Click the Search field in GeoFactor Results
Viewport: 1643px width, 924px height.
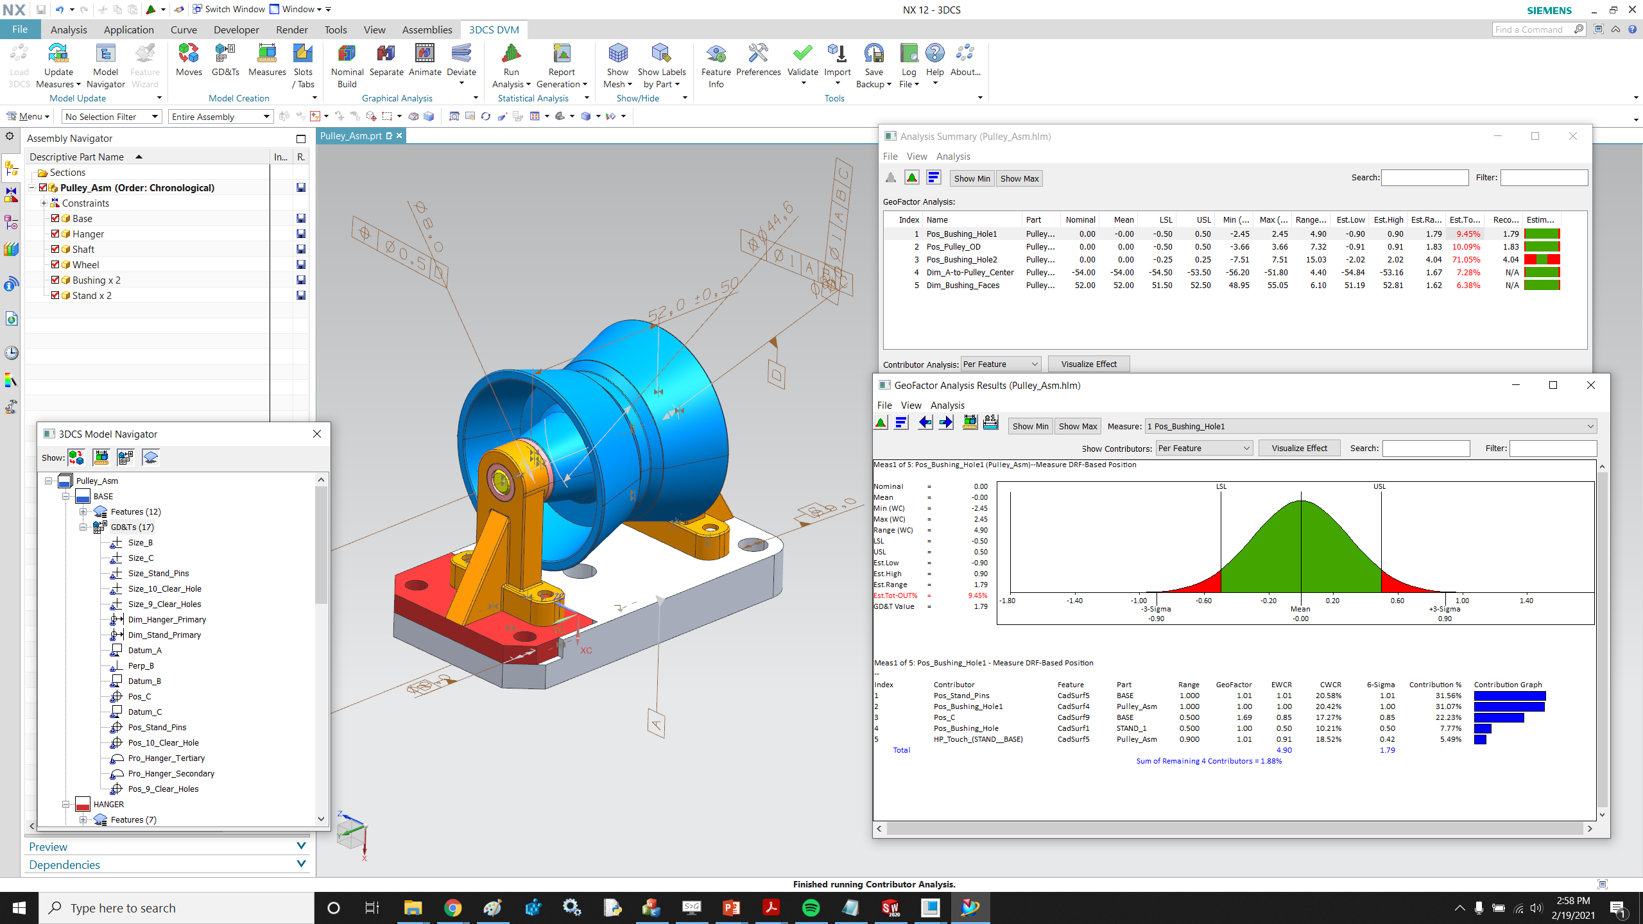click(x=1426, y=448)
